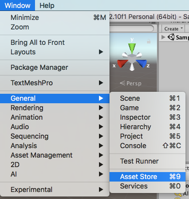This screenshot has height=199, width=189.
Task: Click the Unity scene icon in Hierarchy
Action: pos(171,37)
